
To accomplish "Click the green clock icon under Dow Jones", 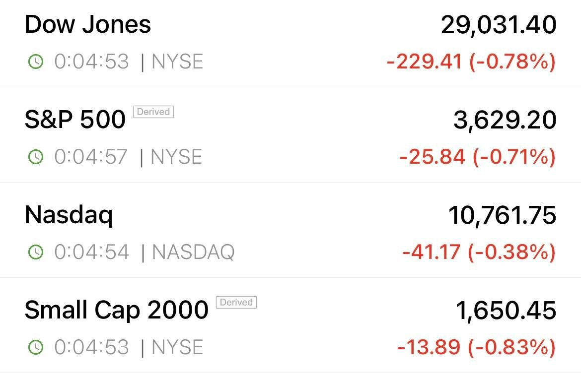I will [x=36, y=62].
